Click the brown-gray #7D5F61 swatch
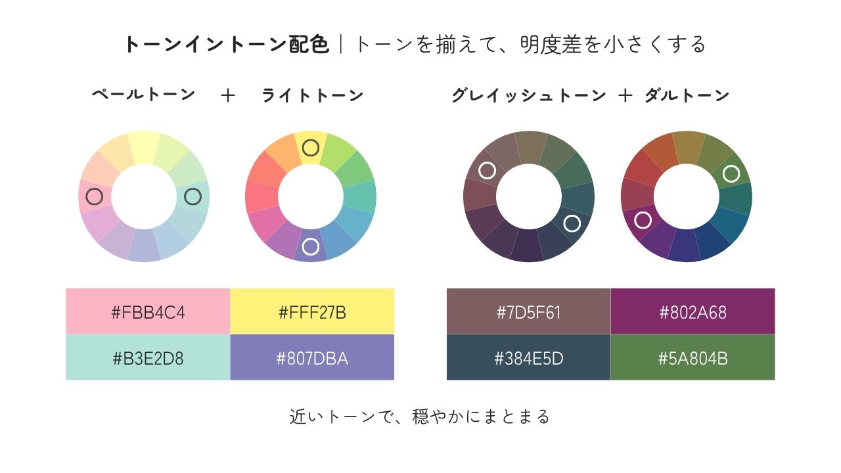Screen dimensions: 841x473 [x=528, y=311]
